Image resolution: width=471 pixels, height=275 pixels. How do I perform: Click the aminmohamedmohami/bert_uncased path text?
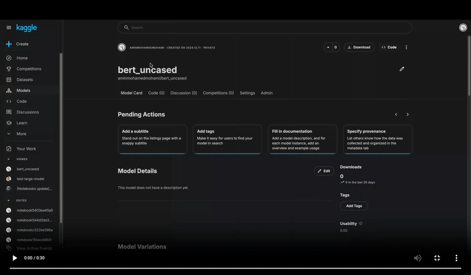[152, 78]
